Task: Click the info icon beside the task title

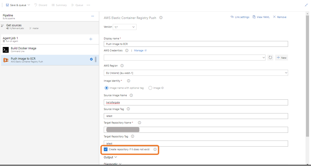Action: (x=161, y=18)
